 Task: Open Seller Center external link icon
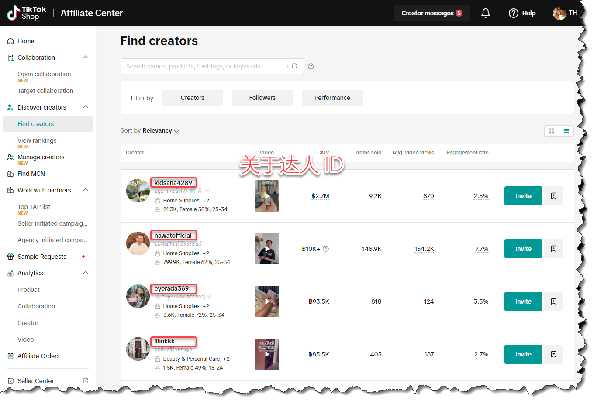click(86, 381)
